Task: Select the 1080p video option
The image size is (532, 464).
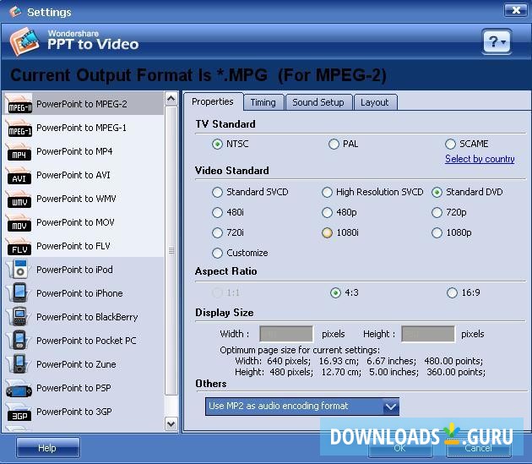Action: coord(437,233)
